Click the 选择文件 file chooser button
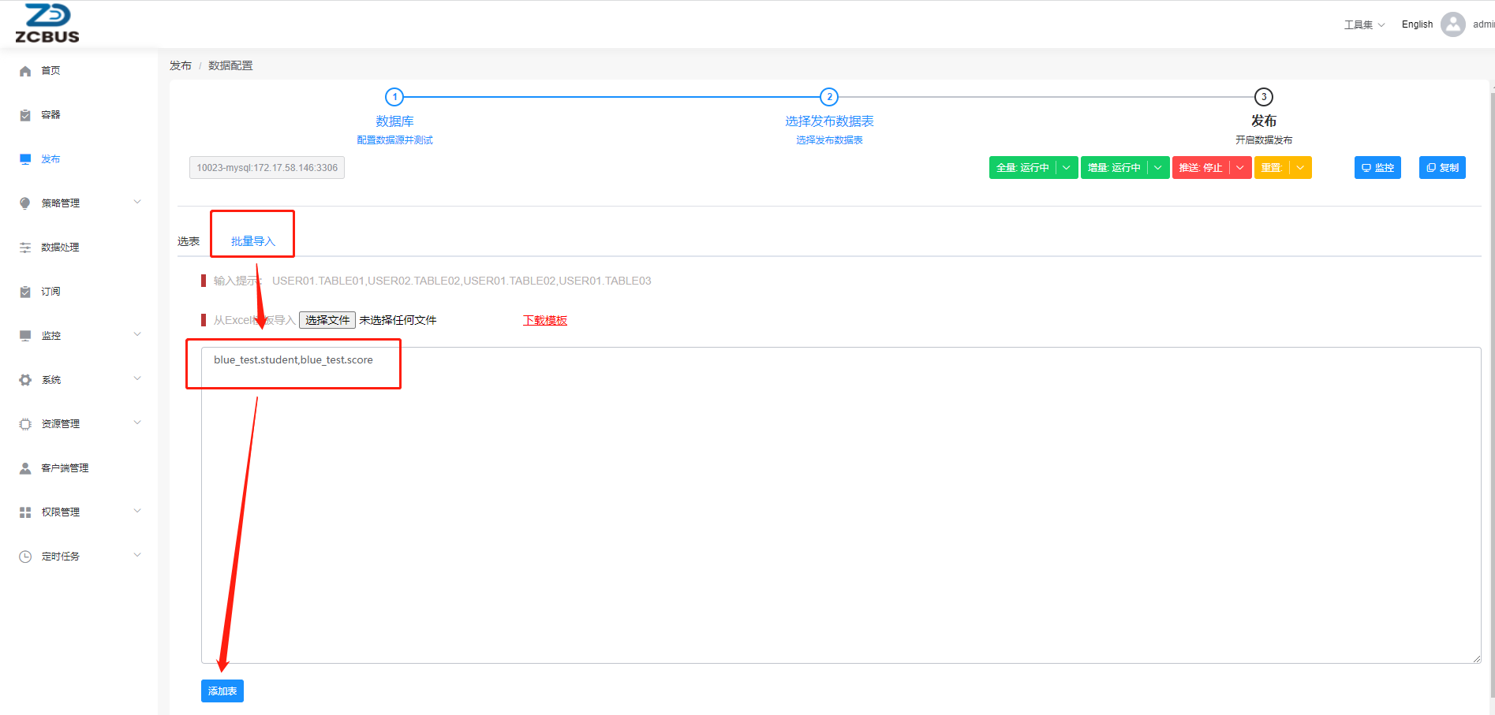Viewport: 1495px width, 715px height. [327, 320]
